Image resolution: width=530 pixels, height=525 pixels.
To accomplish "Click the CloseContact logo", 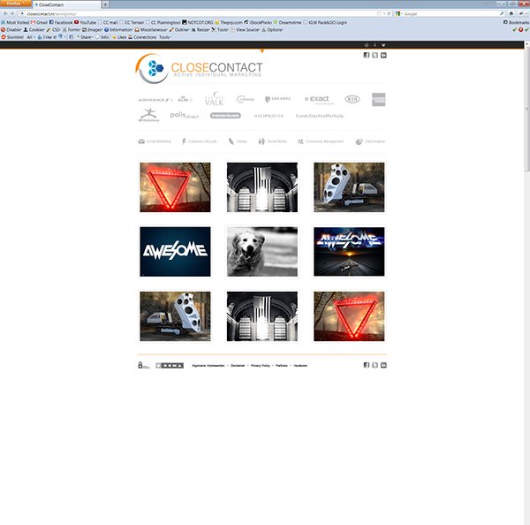I will (199, 69).
